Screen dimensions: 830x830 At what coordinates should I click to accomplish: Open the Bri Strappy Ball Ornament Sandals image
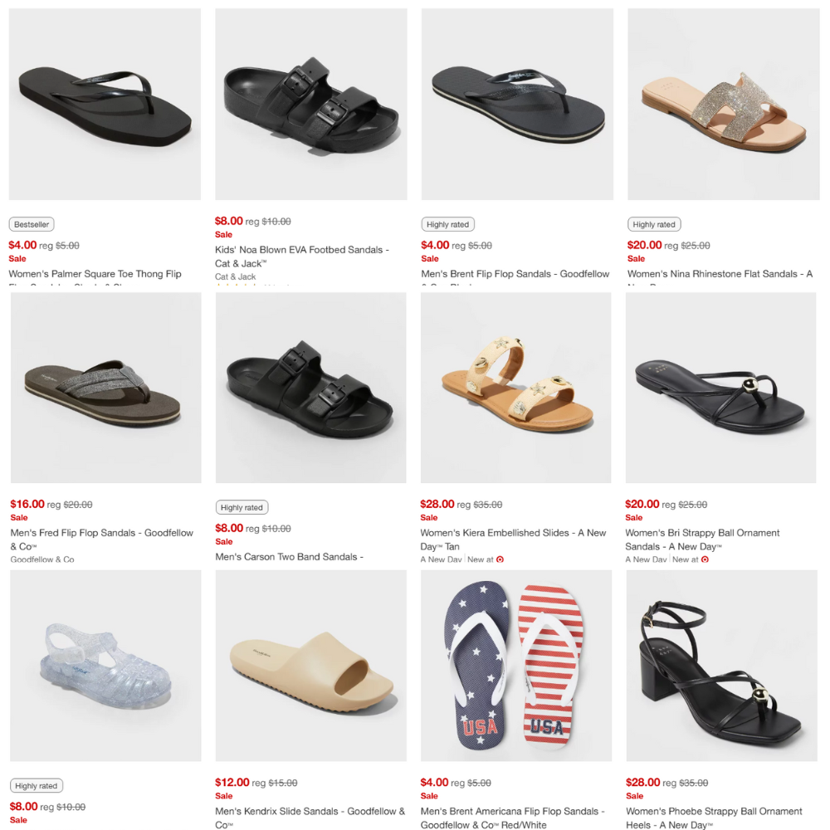(x=721, y=388)
